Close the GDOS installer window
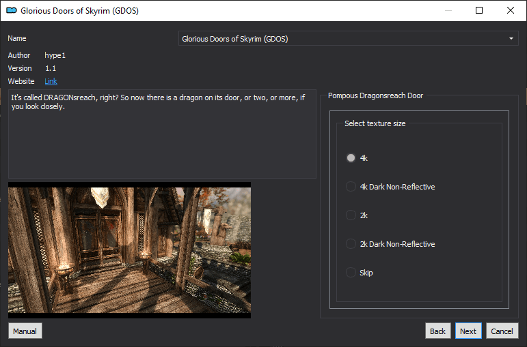Image resolution: width=527 pixels, height=347 pixels. click(x=511, y=10)
